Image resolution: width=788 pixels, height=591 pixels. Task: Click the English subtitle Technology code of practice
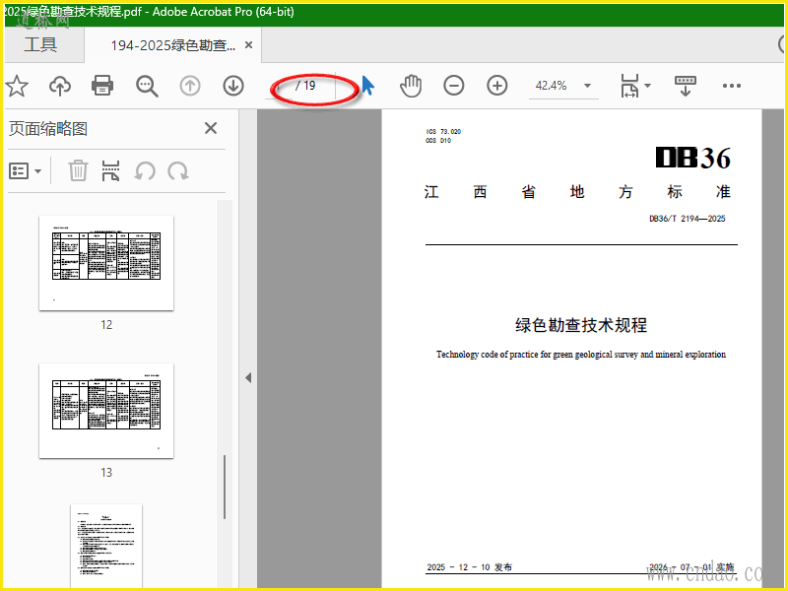[581, 355]
